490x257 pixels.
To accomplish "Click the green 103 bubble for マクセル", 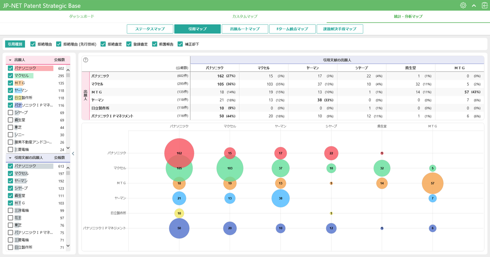I will 230,168.
